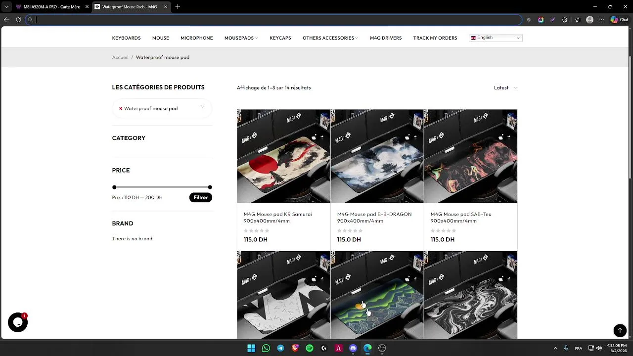Open the MOUSE menu item
This screenshot has height=356, width=633.
[161, 38]
